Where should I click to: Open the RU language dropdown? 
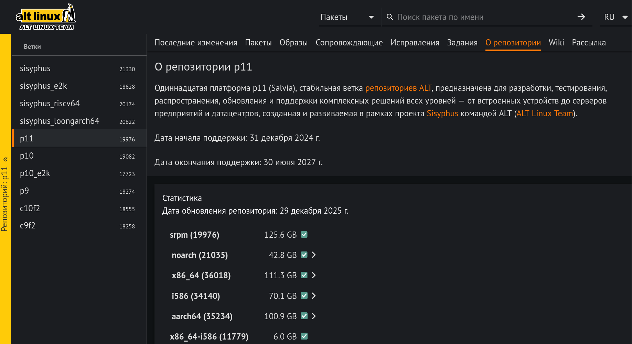point(615,17)
